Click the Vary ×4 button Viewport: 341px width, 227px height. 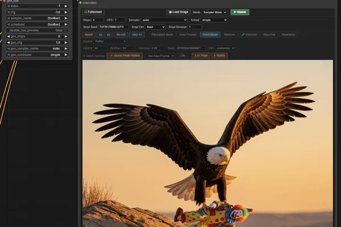click(137, 35)
